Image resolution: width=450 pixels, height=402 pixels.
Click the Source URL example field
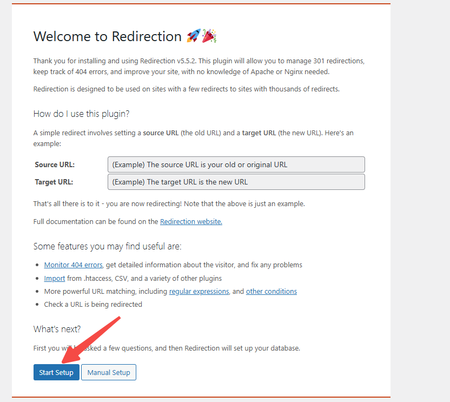236,164
